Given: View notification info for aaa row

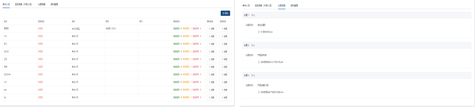Looking at the screenshot, I should click(212, 90).
